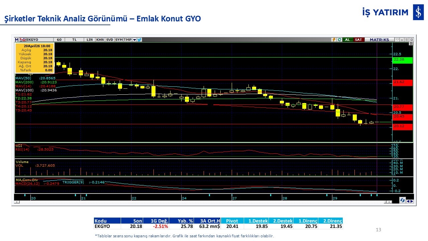Toggle the SVD option in chart toolbar
This screenshot has height=241, width=428.
point(109,39)
